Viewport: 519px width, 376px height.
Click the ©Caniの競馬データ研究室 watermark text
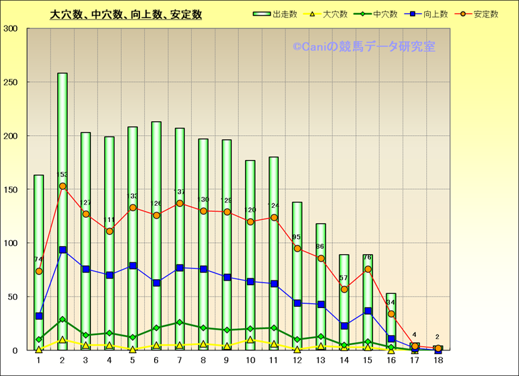pyautogui.click(x=364, y=47)
